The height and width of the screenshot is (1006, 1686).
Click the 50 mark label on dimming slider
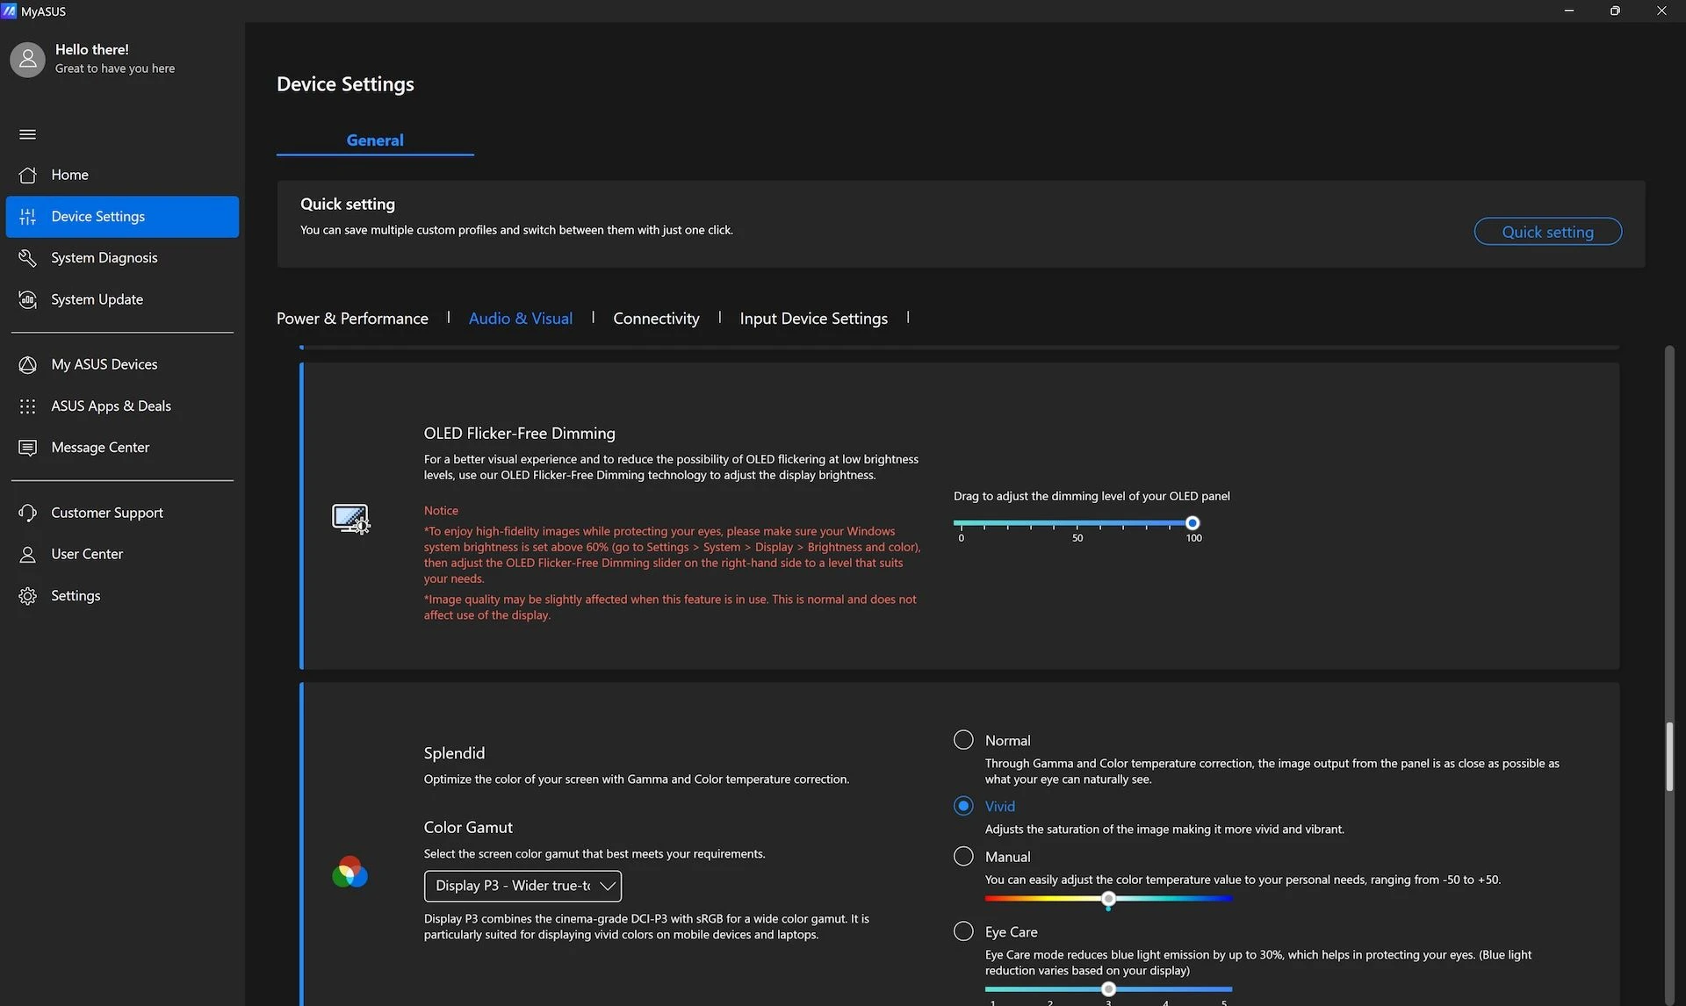[1077, 538]
